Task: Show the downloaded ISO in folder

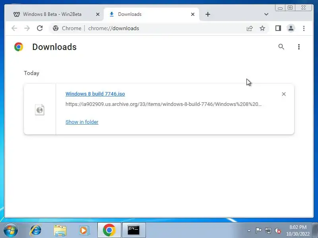Action: pyautogui.click(x=82, y=122)
